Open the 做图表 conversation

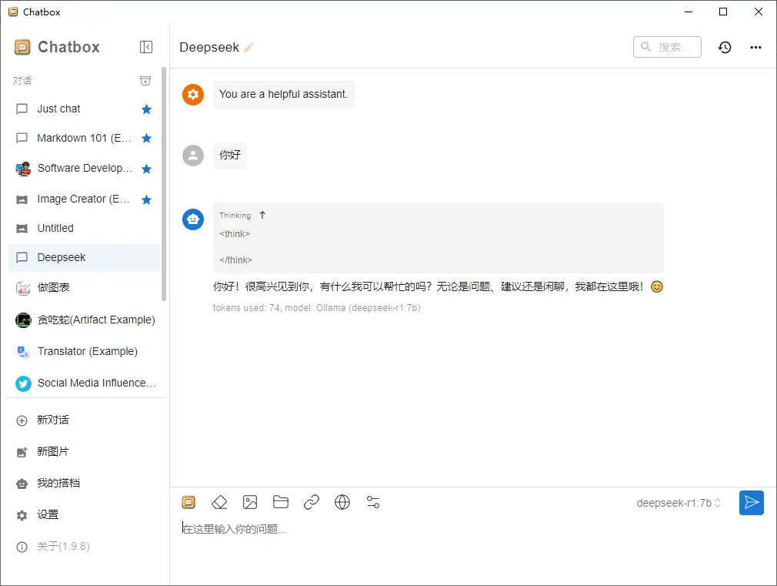85,287
